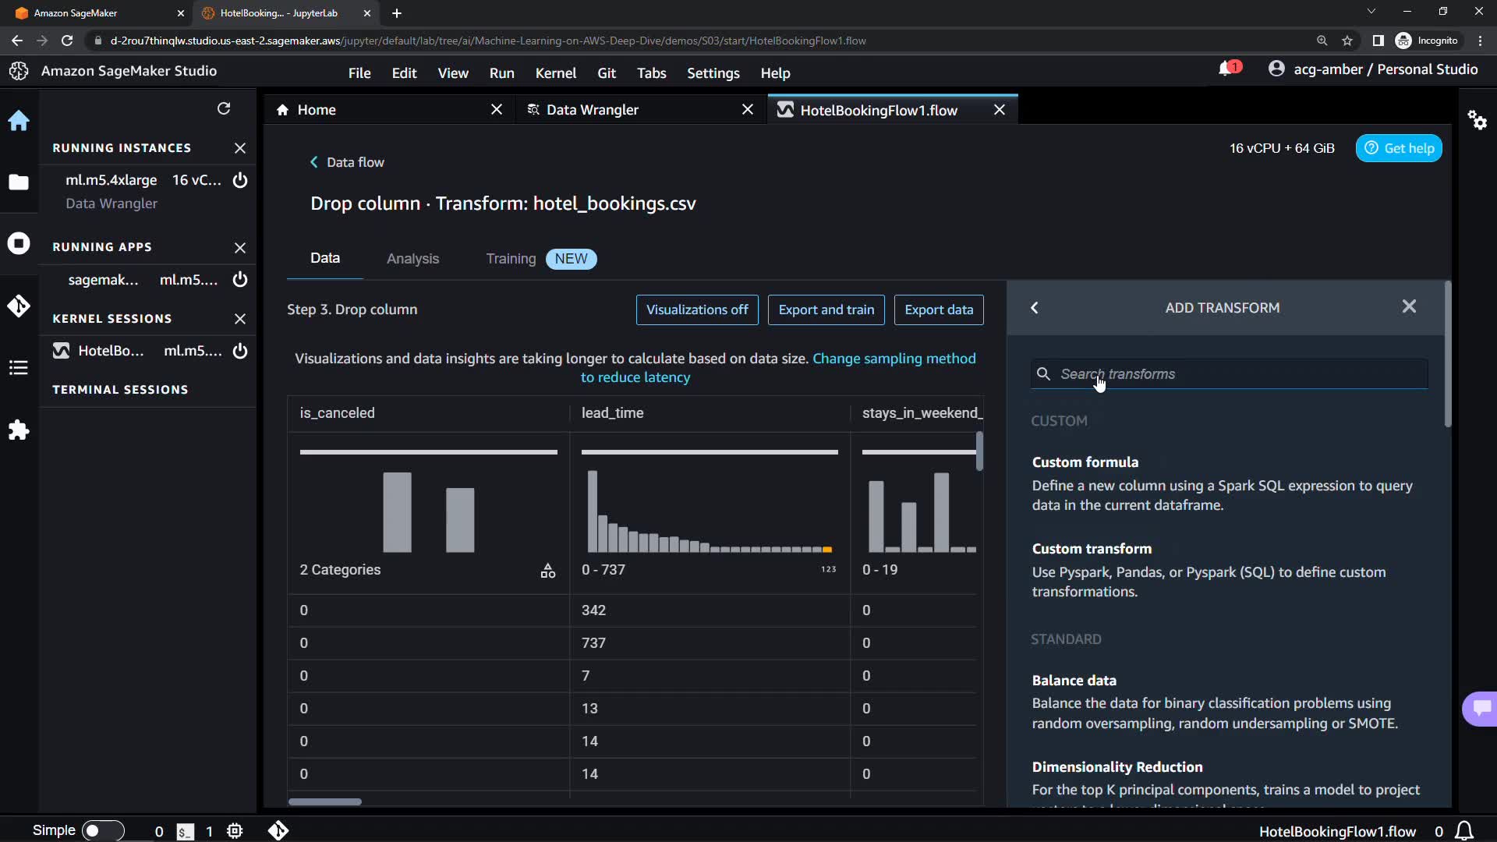Click the refresh icon in the running panel
1497x842 pixels.
click(224, 108)
